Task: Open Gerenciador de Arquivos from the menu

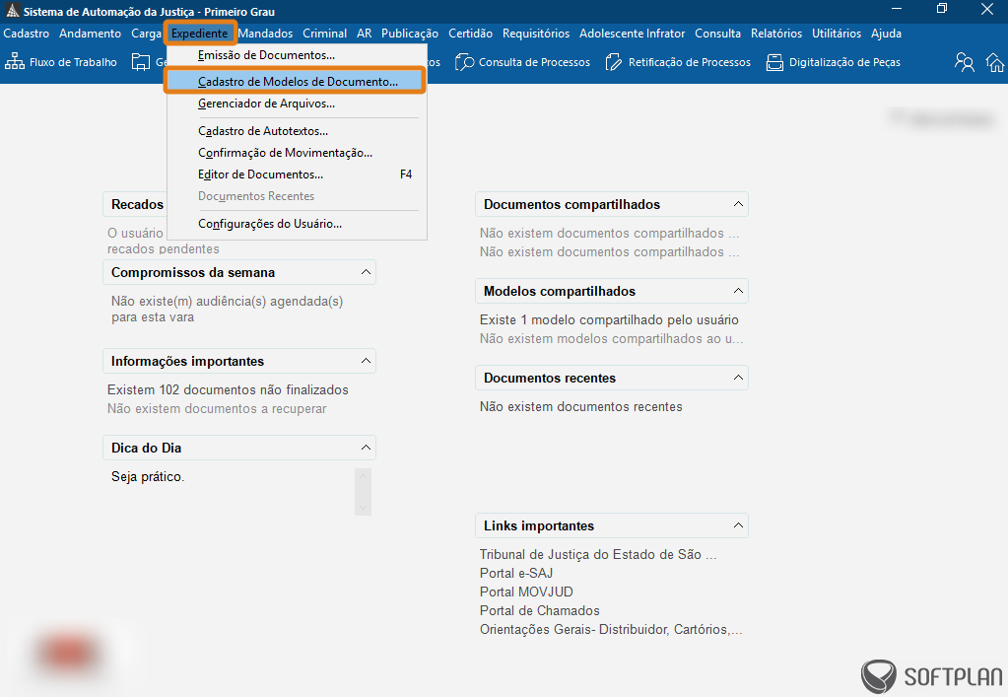Action: pyautogui.click(x=297, y=104)
